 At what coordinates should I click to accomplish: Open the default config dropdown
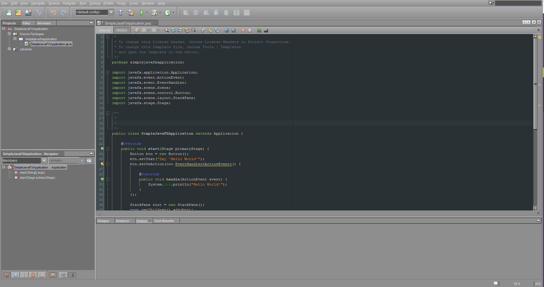point(111,12)
